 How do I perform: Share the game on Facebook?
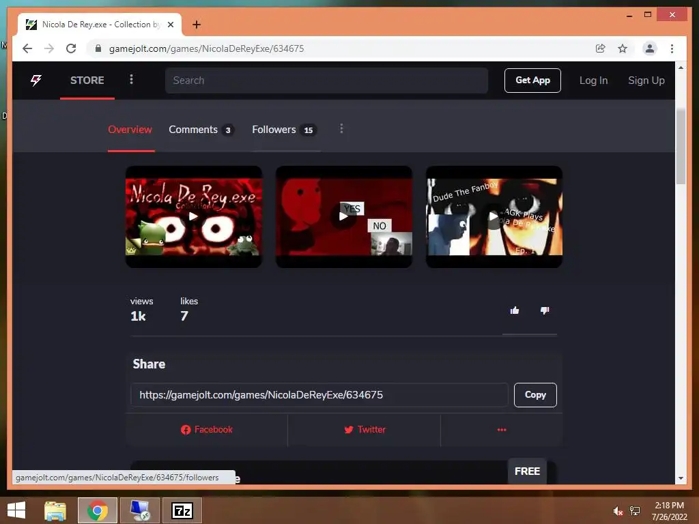(x=207, y=430)
